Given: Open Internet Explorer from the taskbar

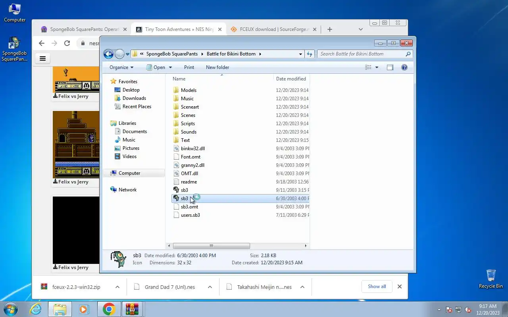Looking at the screenshot, I should 36,309.
